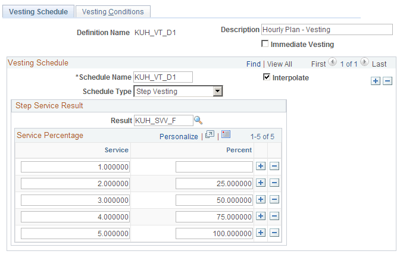
Task: Click the percent field 25.000000
Action: tap(214, 183)
